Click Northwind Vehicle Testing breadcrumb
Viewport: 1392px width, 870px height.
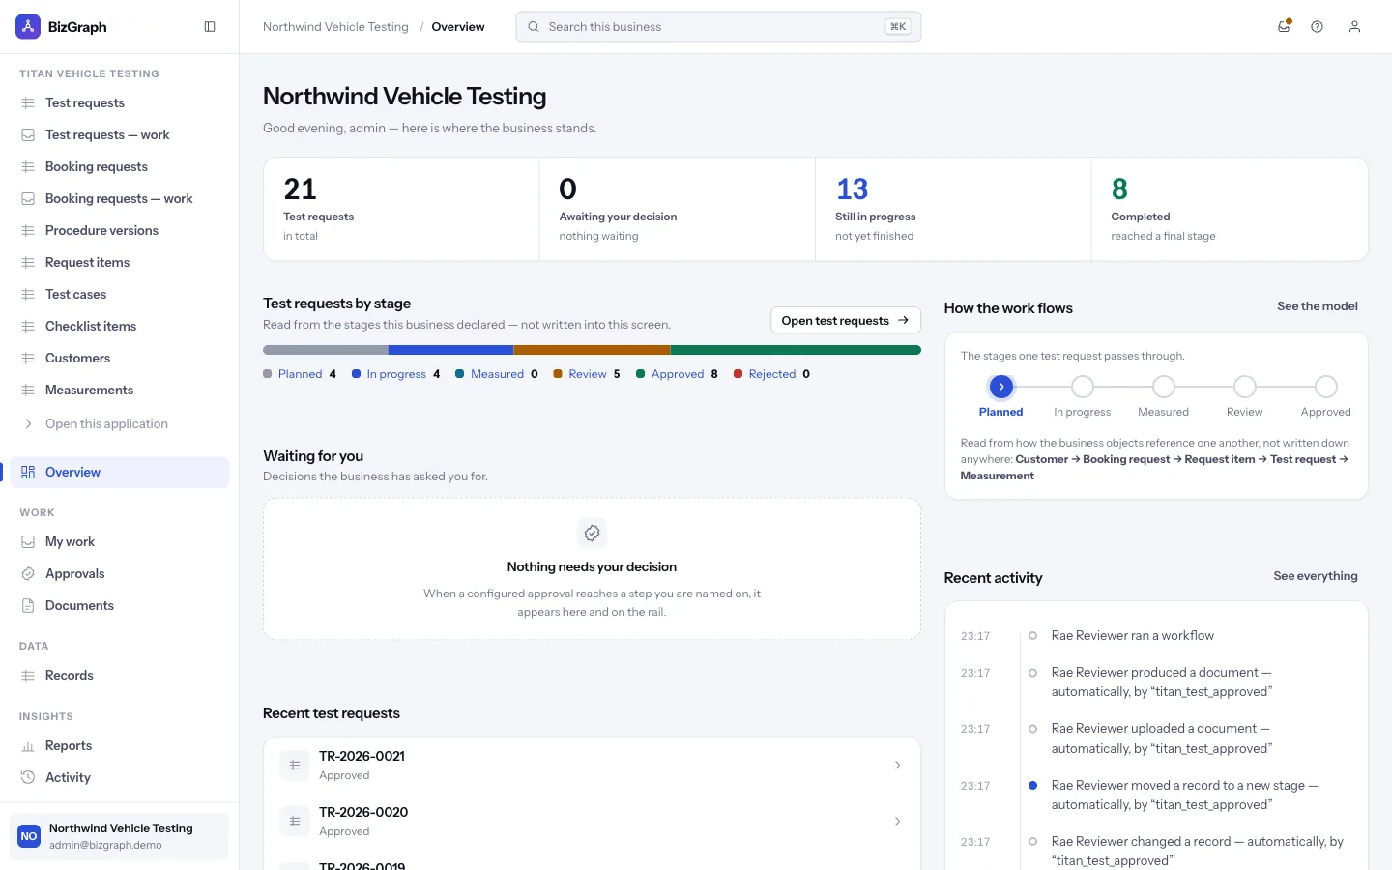[335, 27]
